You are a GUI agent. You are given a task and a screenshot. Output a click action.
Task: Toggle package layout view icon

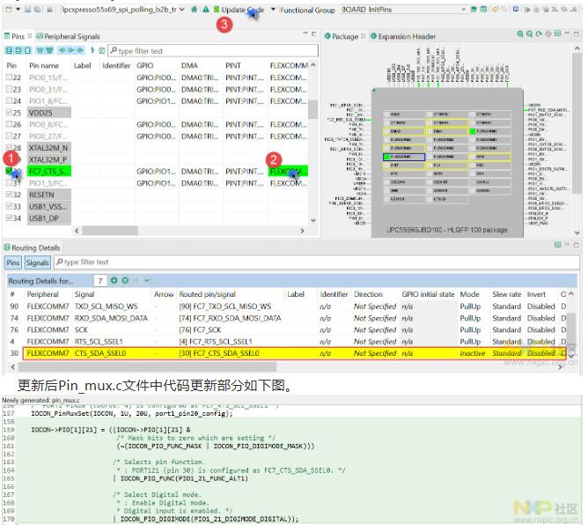[x=557, y=33]
